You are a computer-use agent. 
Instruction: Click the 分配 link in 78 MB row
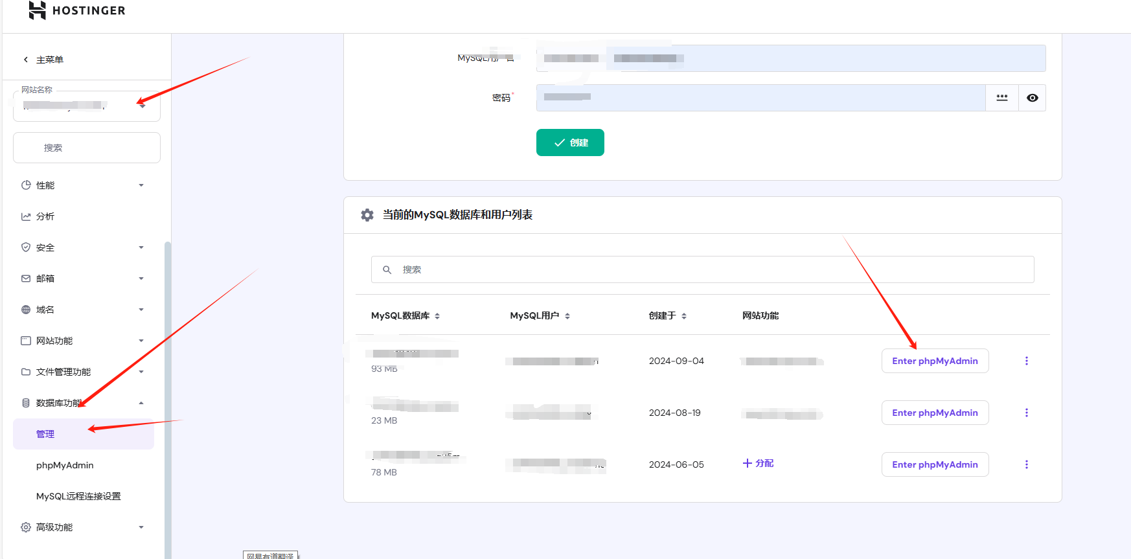[759, 463]
